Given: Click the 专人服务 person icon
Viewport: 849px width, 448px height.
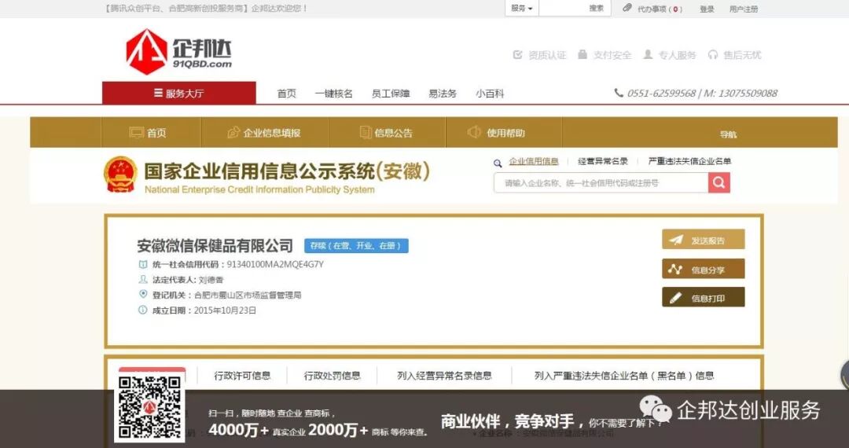Looking at the screenshot, I should click(648, 54).
